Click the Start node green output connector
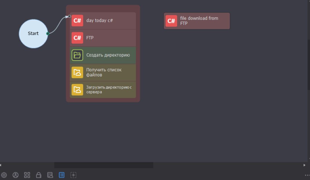 click(48, 34)
